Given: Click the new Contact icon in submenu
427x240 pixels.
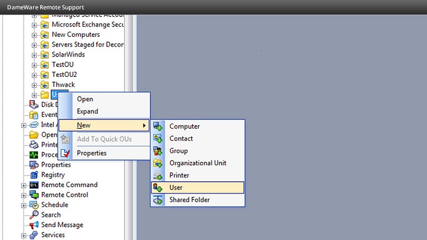Looking at the screenshot, I should [x=157, y=139].
